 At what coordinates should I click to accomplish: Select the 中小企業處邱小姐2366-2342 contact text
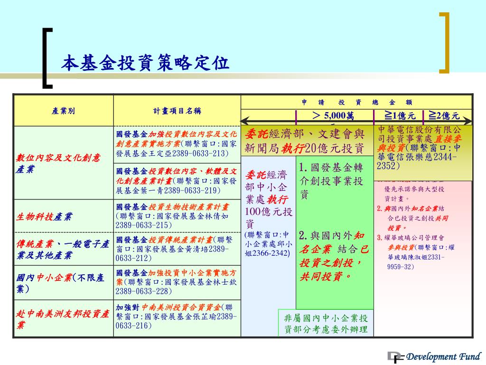point(269,244)
